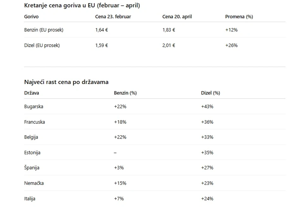297x216 pixels.
Task: Click Belgija's +33% diesel value
Action: click(x=207, y=137)
